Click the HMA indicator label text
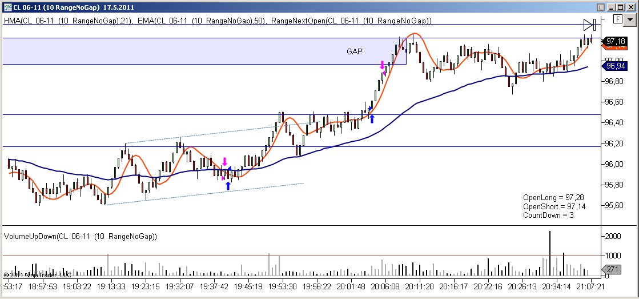639x299 pixels. (x=68, y=21)
